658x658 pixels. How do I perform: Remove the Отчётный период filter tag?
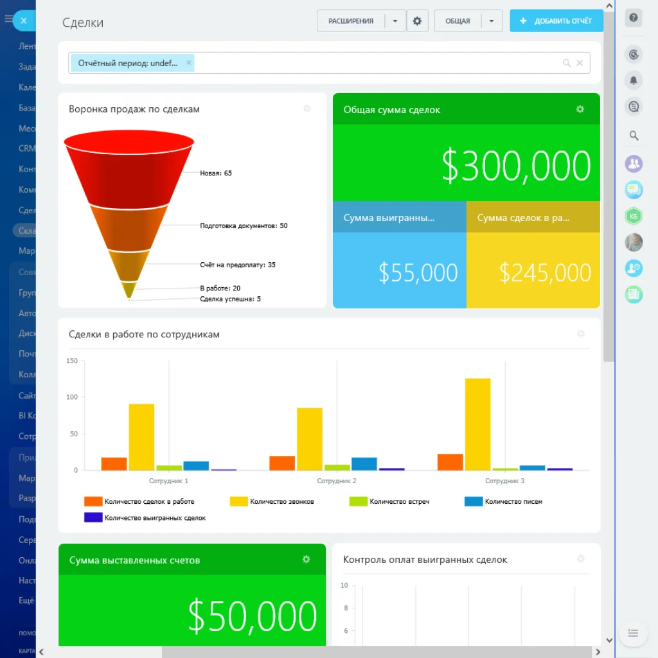[x=189, y=63]
